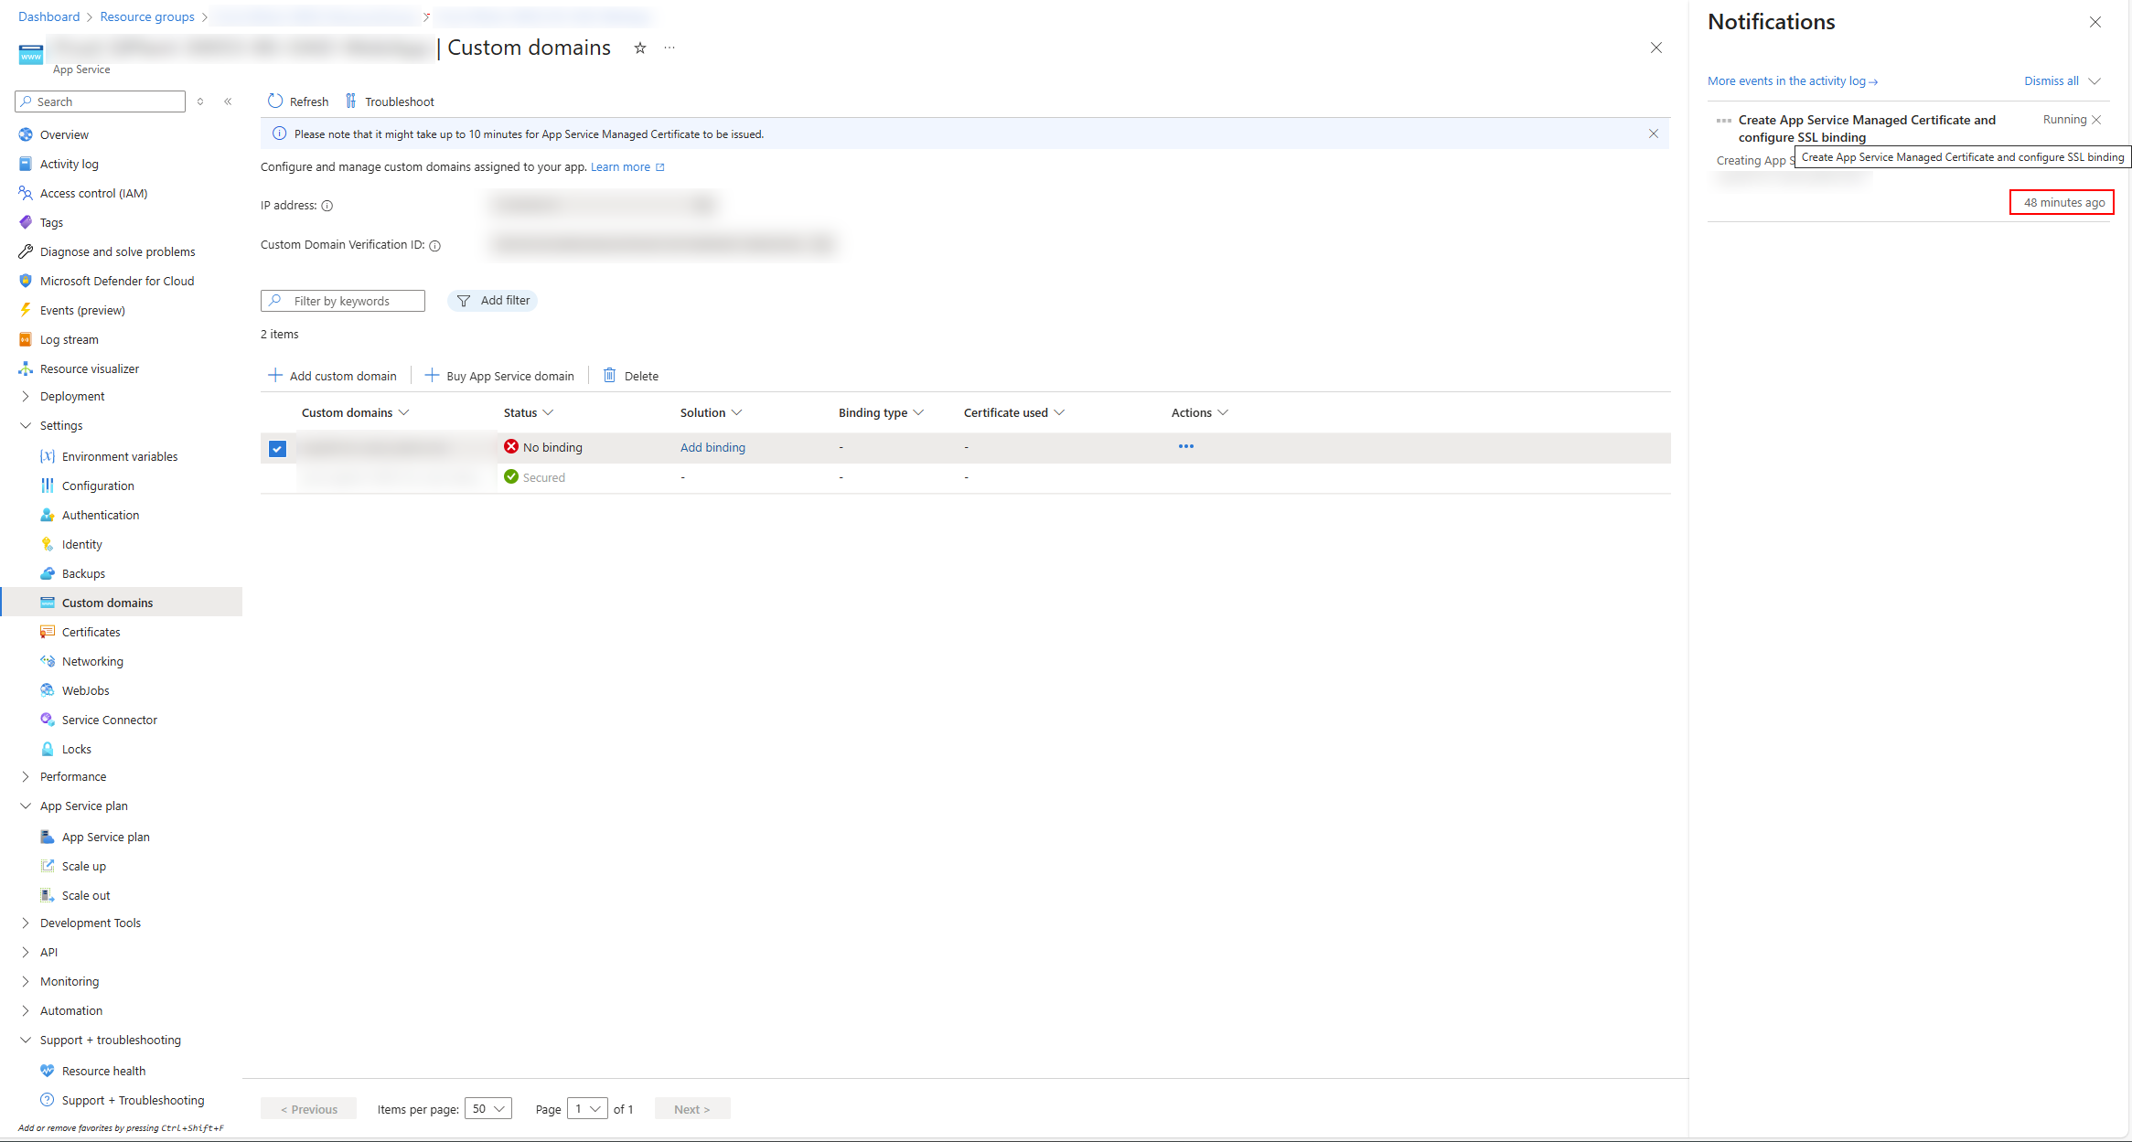Open the Add filter control
Screen dimensions: 2132x1142
point(493,300)
